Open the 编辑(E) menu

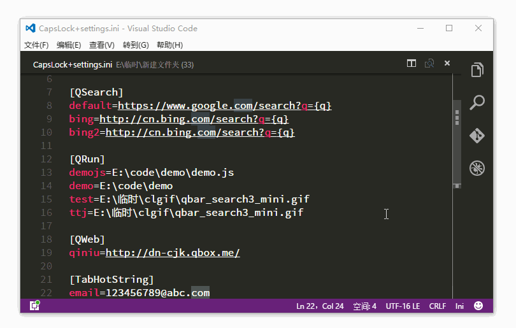[x=69, y=45]
